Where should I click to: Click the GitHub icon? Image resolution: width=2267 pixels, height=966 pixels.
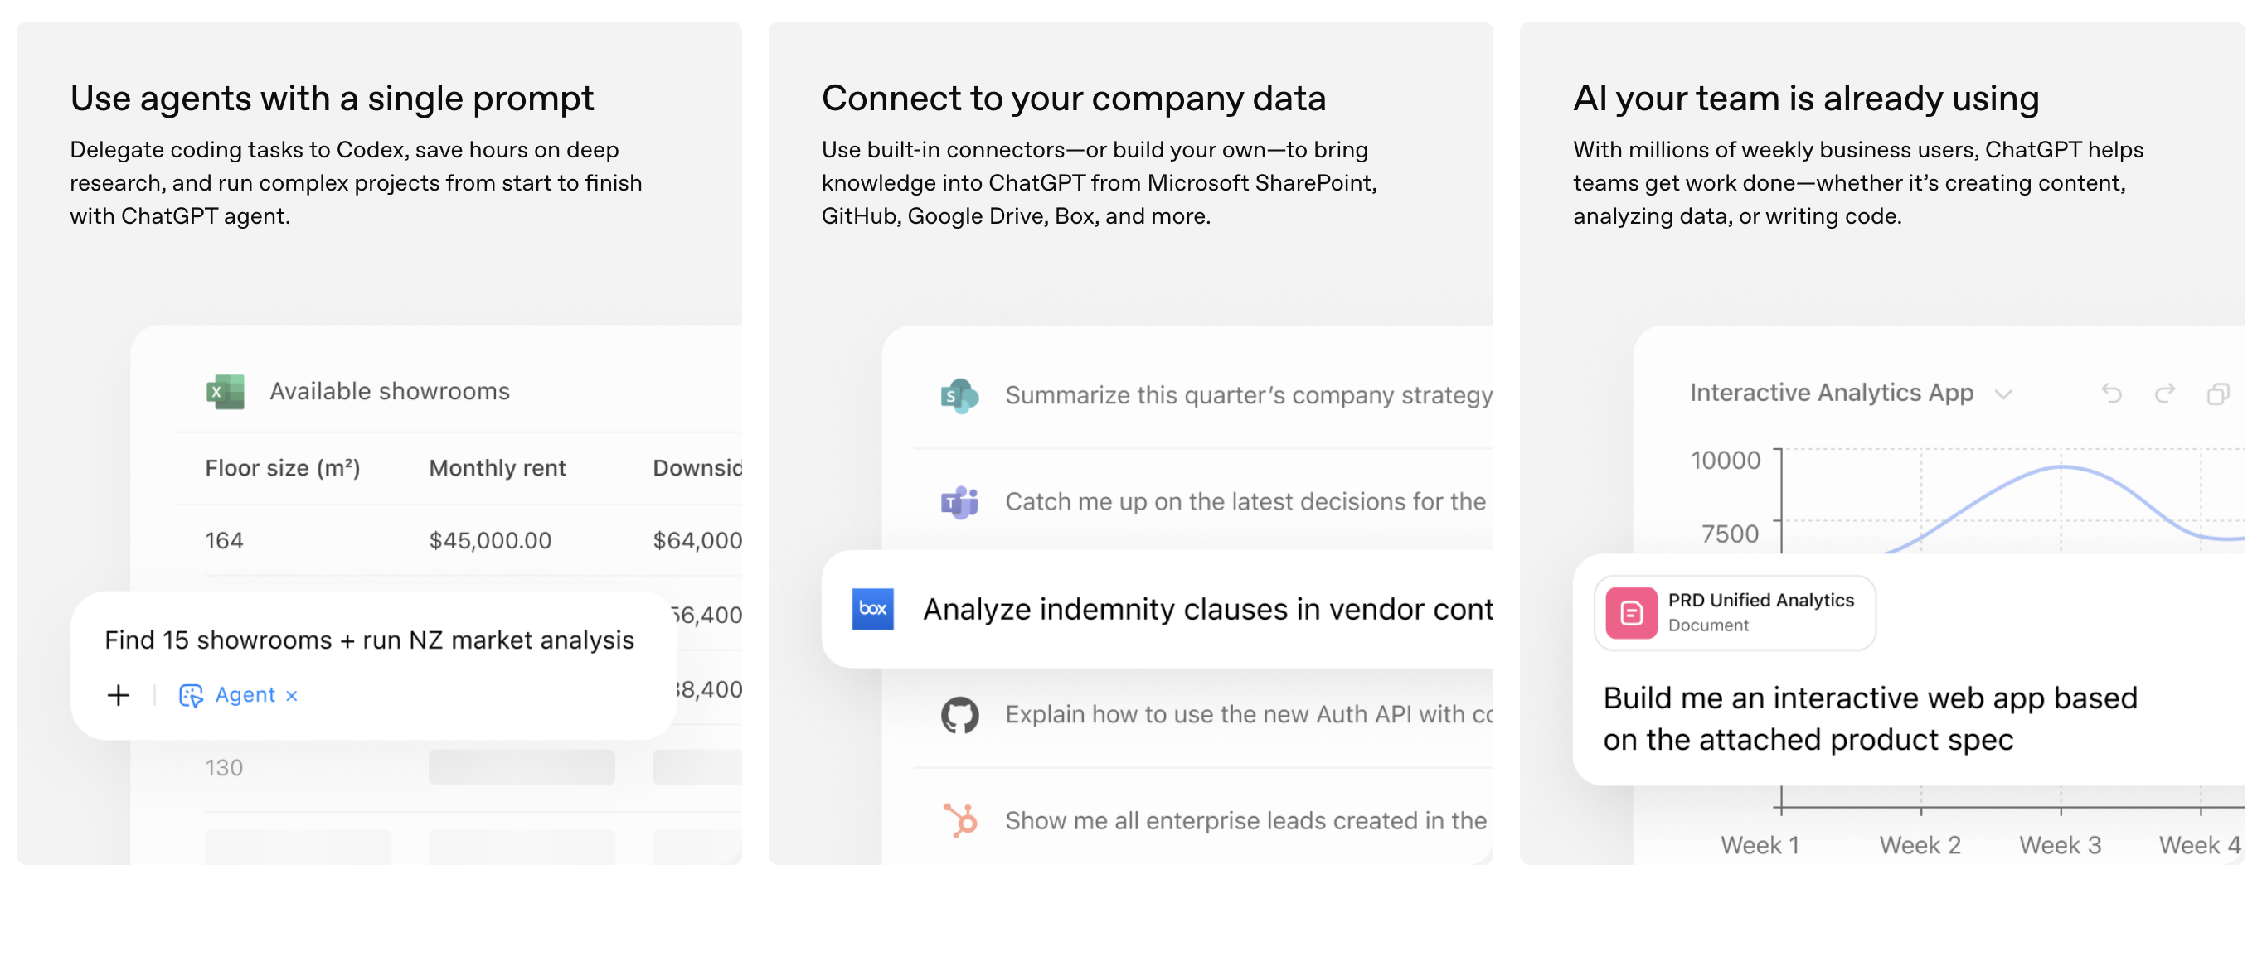coord(959,715)
